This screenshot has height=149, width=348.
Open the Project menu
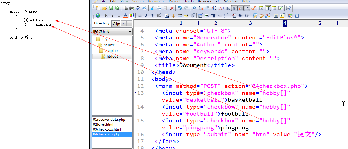click(x=175, y=1)
